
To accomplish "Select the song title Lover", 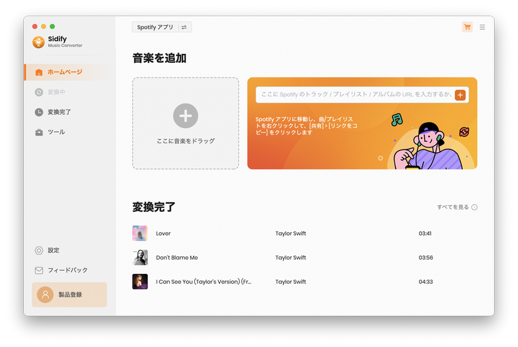I will [x=163, y=234].
